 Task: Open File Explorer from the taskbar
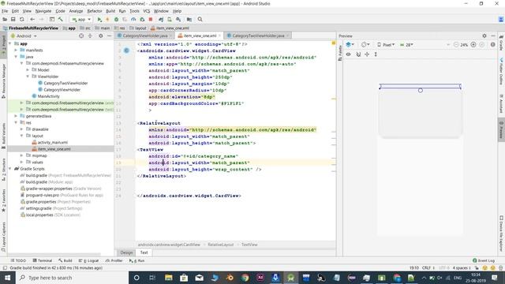pyautogui.click(x=168, y=278)
